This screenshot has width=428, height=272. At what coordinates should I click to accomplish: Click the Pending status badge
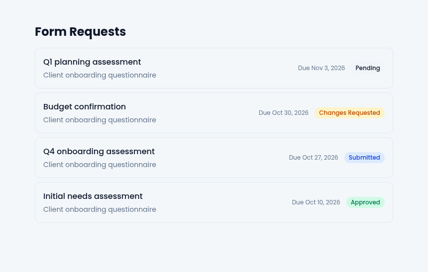[368, 68]
